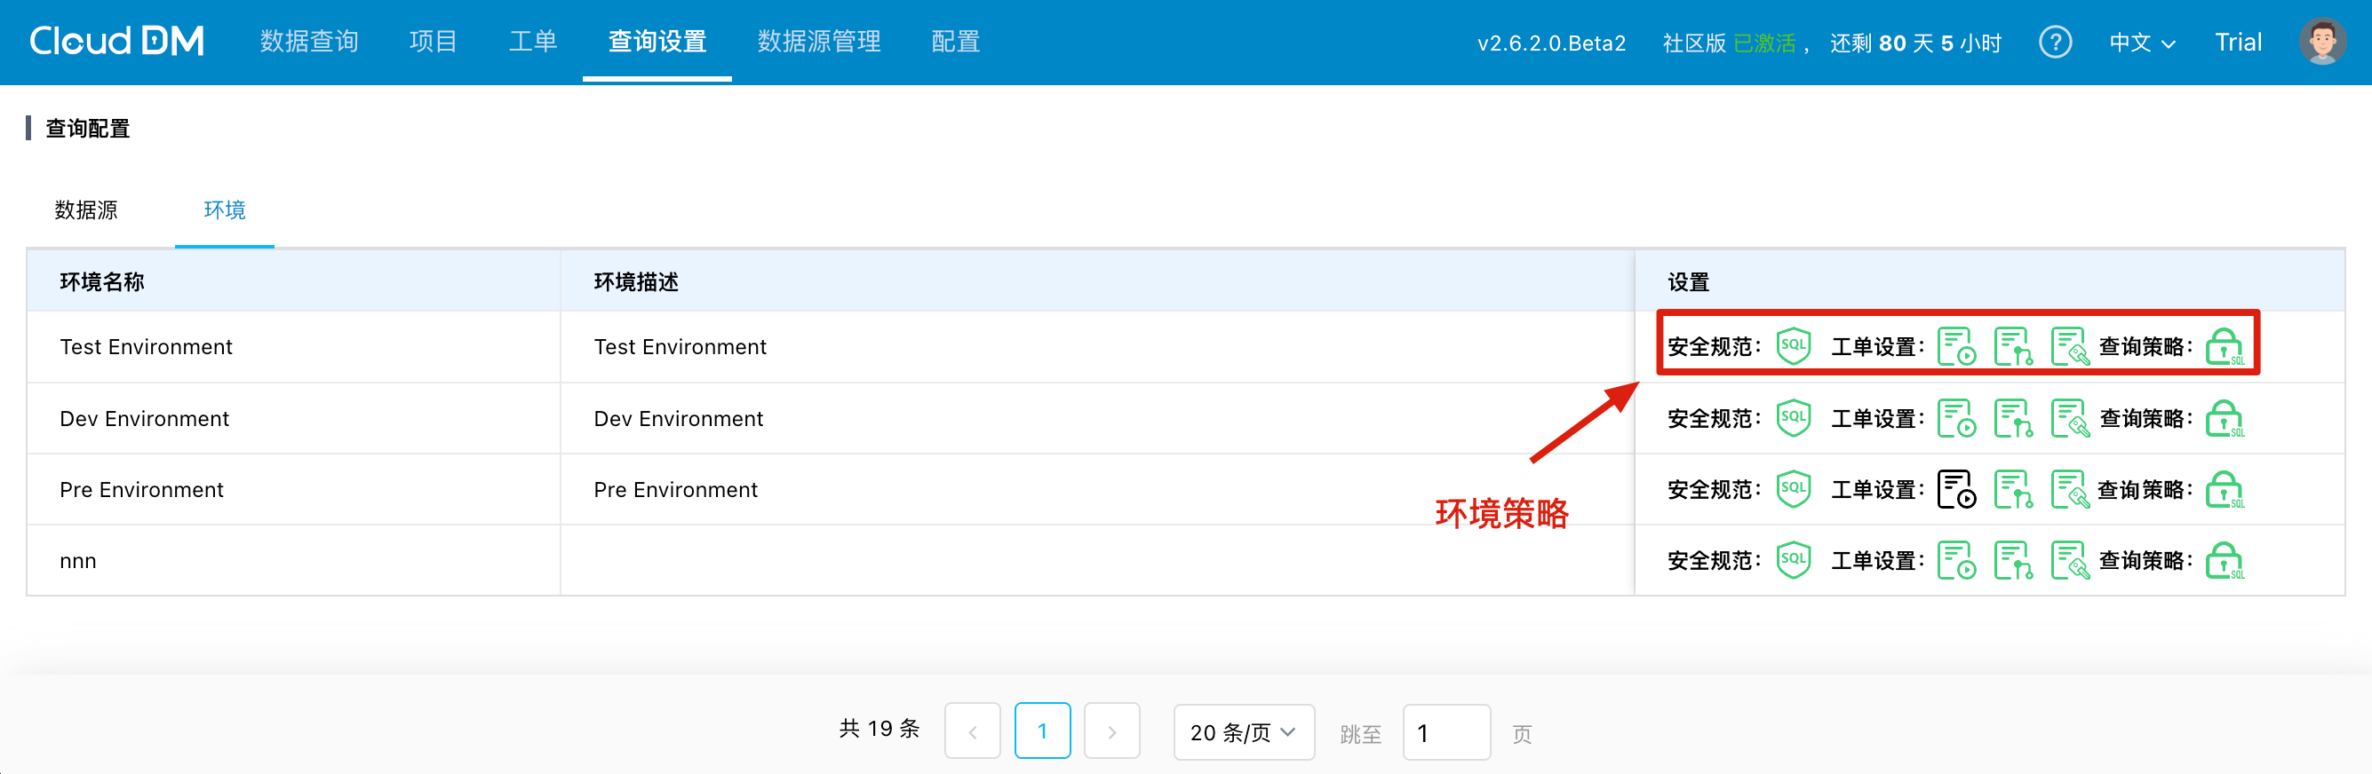Expand the 中文 language dropdown
This screenshot has width=2372, height=774.
(2142, 43)
